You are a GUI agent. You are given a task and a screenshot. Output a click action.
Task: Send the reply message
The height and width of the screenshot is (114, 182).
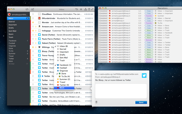point(141,102)
